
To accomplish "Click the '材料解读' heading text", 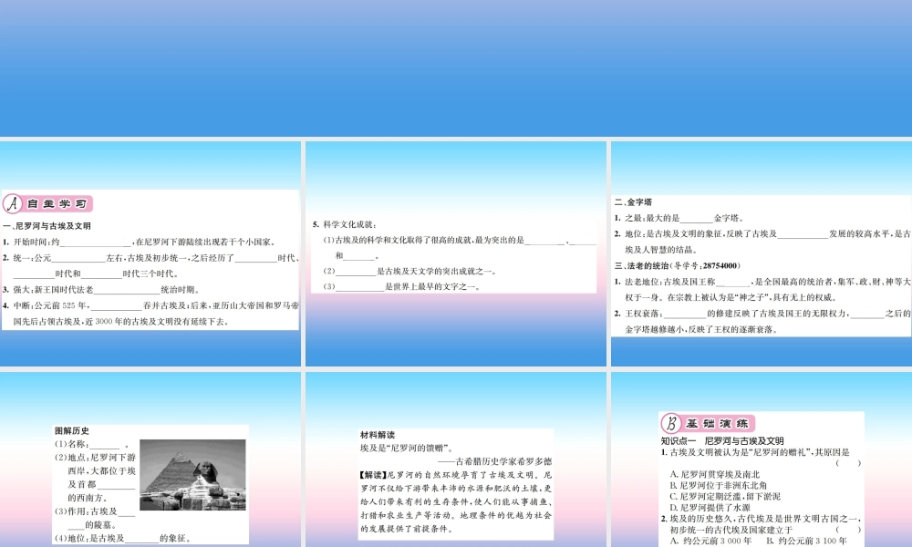I will 377,435.
